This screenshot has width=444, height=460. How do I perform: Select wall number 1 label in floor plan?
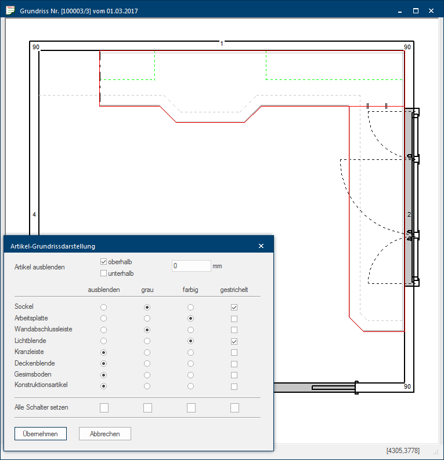coord(221,43)
